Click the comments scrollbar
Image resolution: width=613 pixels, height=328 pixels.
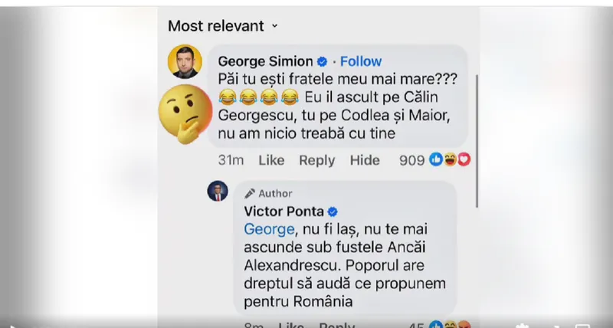(477, 138)
